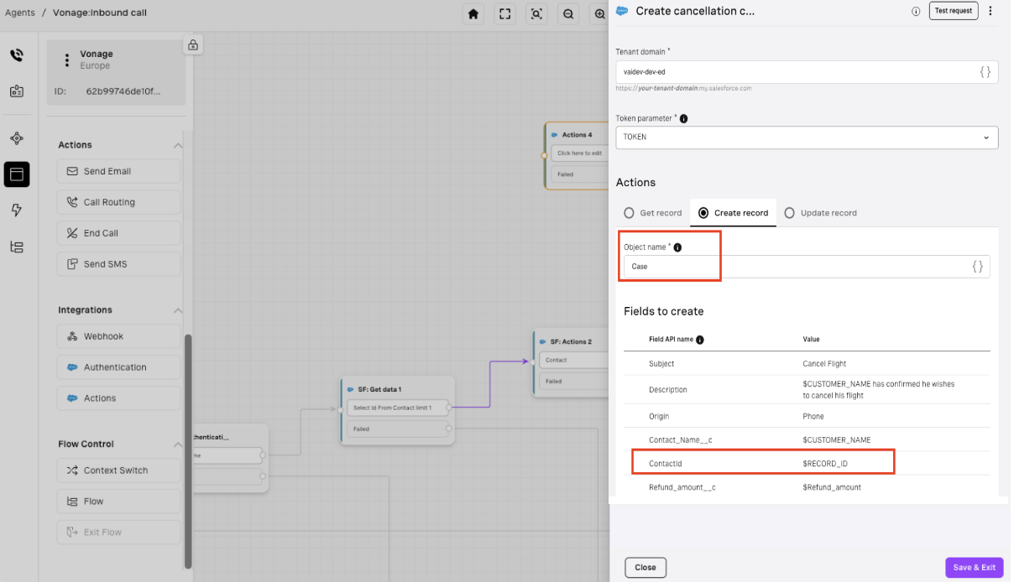Select the Get record radio button
The width and height of the screenshot is (1014, 582).
pyautogui.click(x=629, y=213)
